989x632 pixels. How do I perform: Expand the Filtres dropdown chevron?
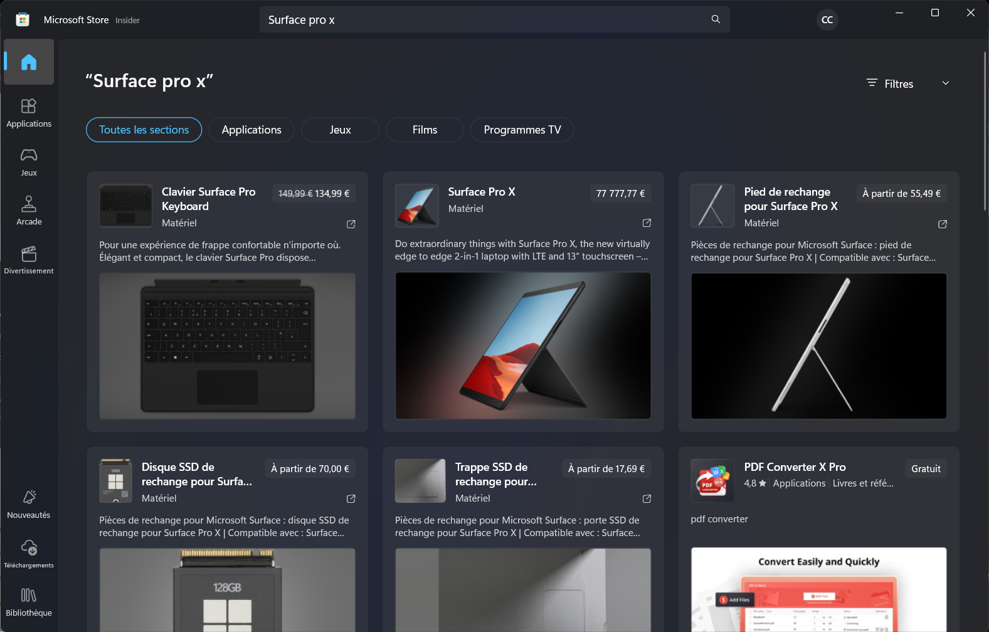pos(946,83)
